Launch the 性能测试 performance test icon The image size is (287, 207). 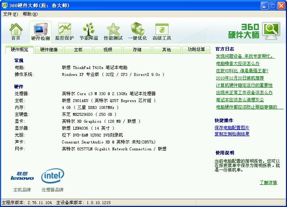pyautogui.click(x=113, y=32)
